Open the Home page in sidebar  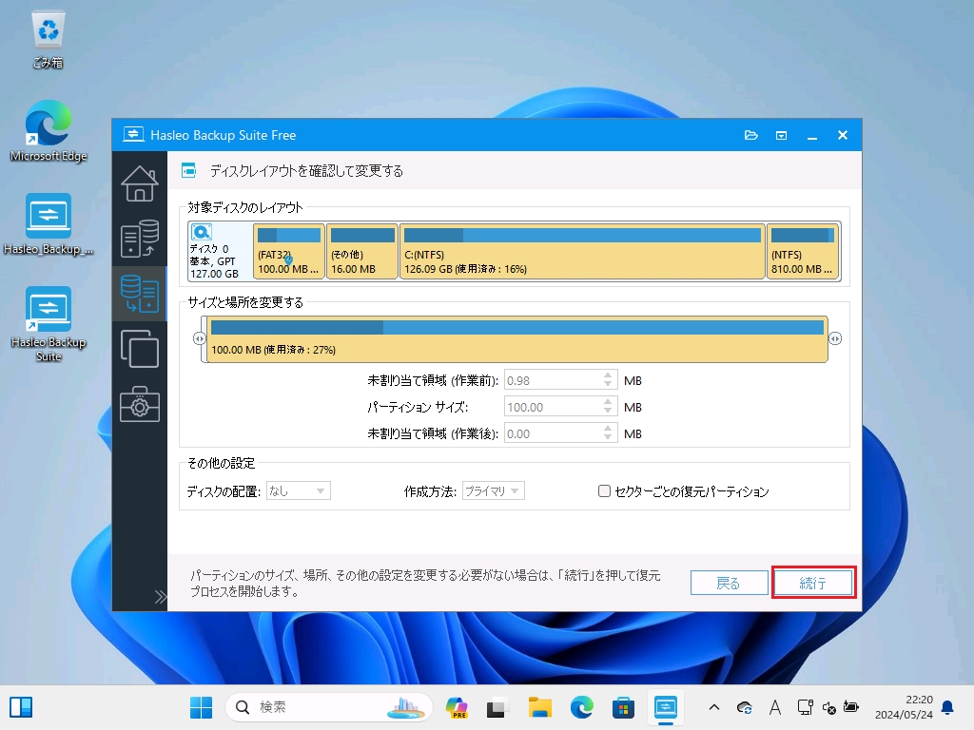[x=139, y=183]
